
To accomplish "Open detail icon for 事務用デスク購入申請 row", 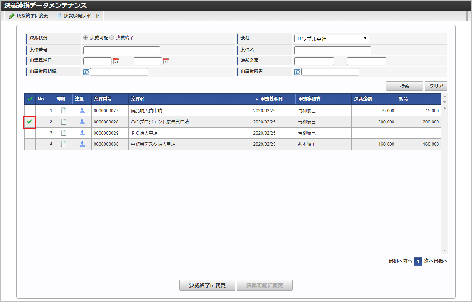I will click(x=64, y=144).
